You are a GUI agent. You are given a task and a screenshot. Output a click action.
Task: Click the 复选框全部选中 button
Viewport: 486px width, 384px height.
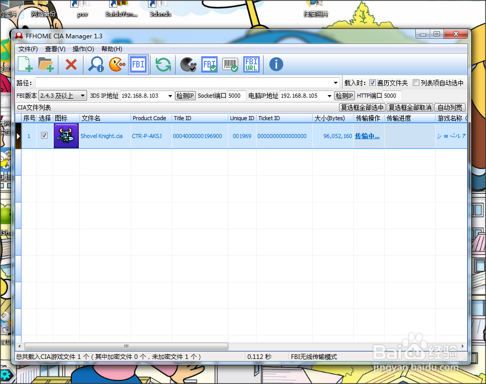pyautogui.click(x=362, y=107)
